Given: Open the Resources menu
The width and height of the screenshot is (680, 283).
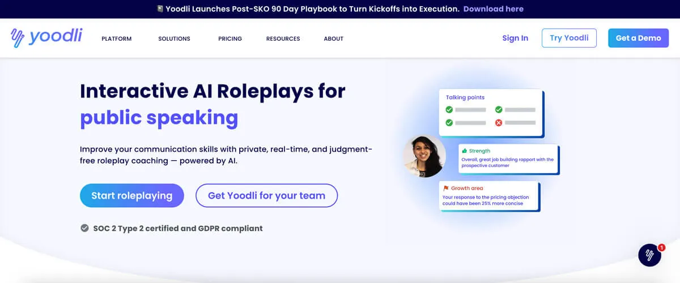Looking at the screenshot, I should coord(283,38).
